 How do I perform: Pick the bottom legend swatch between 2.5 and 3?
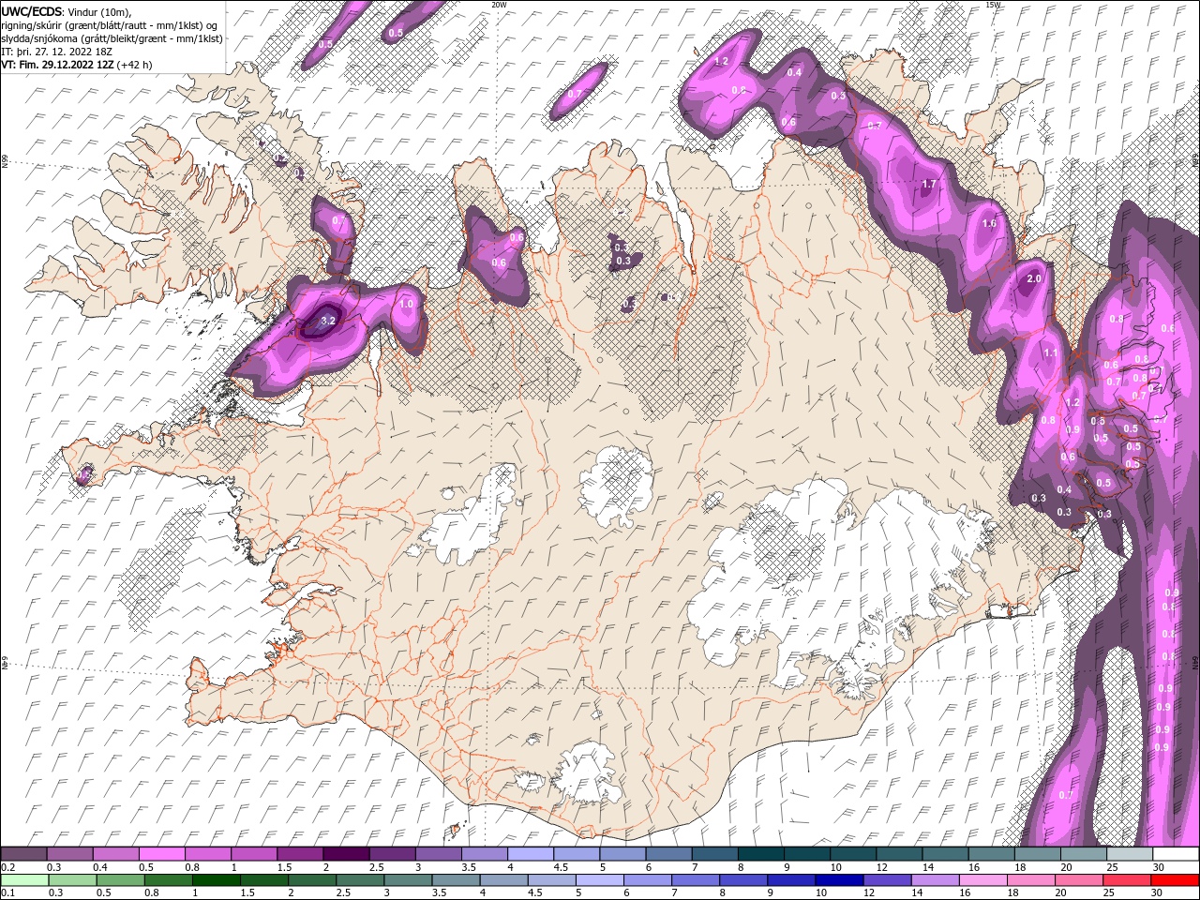tap(359, 880)
